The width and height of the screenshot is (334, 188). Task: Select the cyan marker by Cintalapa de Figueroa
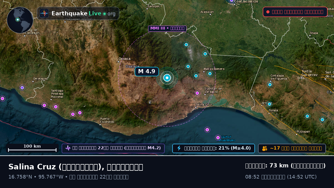point(270,85)
